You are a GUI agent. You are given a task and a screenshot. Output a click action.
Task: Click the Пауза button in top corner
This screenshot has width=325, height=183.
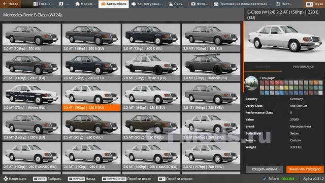point(314,4)
